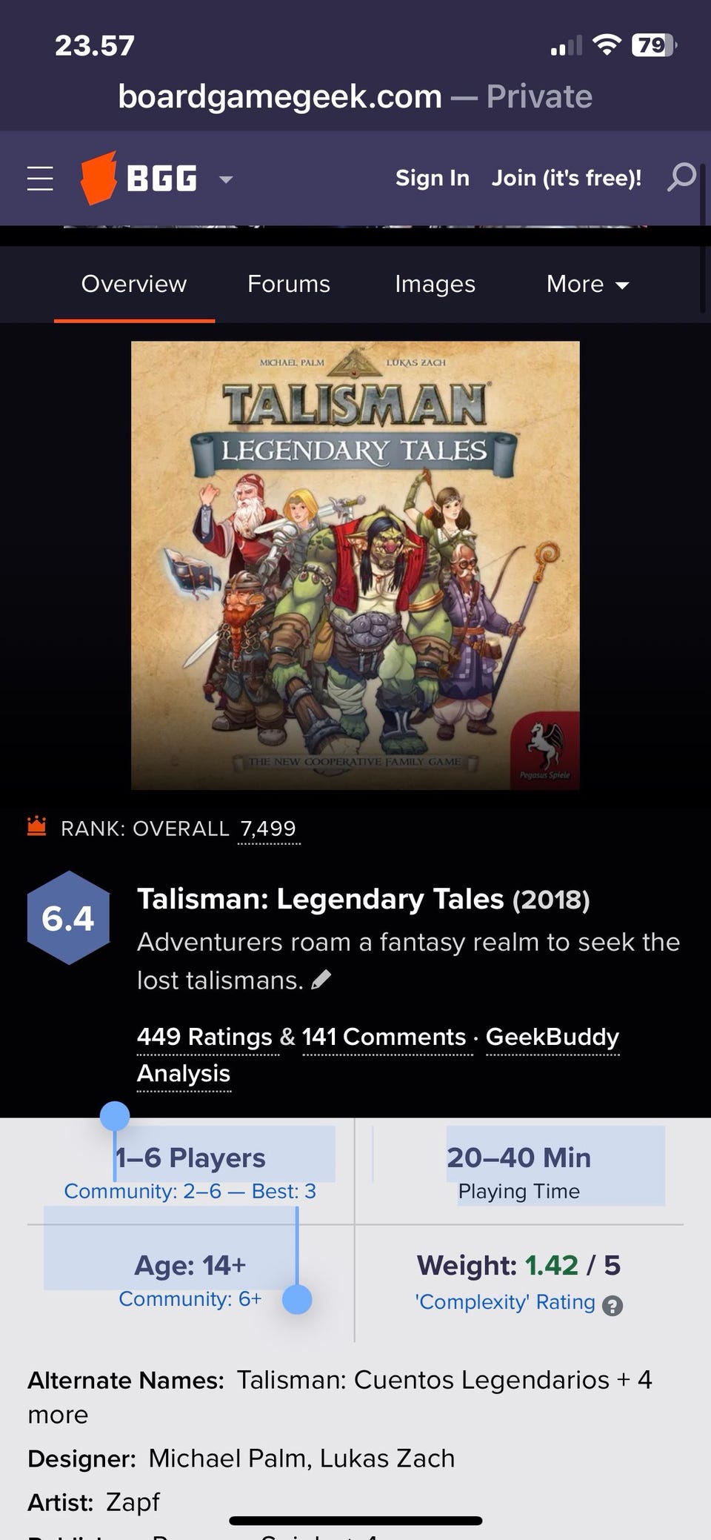Open the 449 Ratings link

(204, 1037)
